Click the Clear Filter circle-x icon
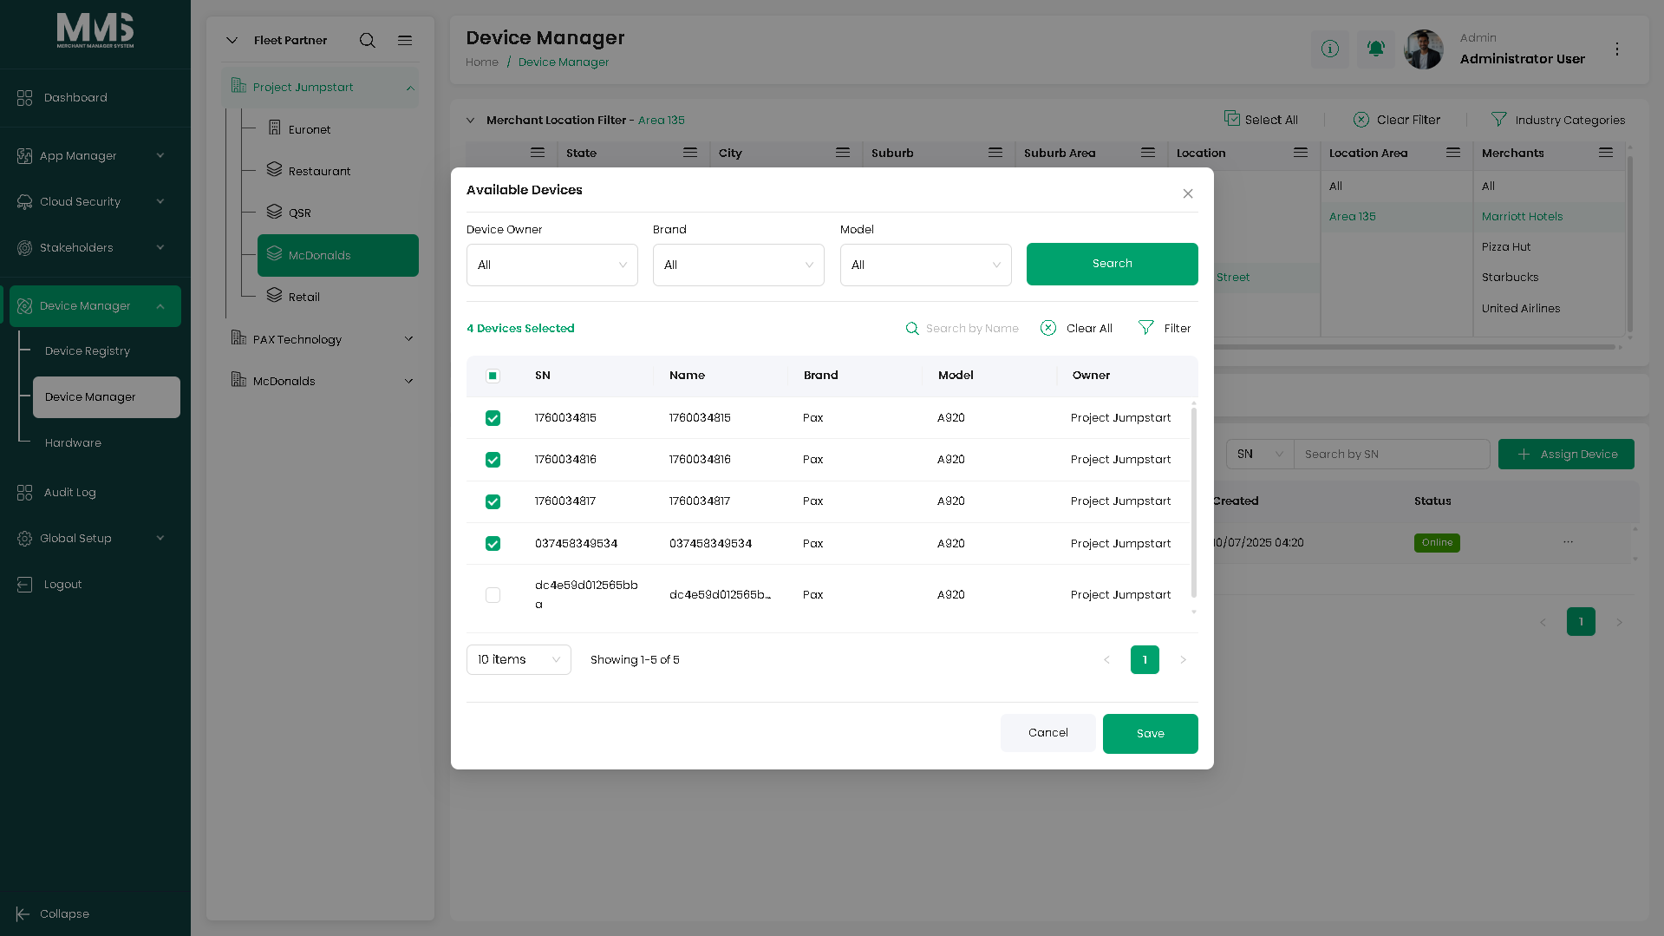The width and height of the screenshot is (1664, 936). pos(1361,120)
